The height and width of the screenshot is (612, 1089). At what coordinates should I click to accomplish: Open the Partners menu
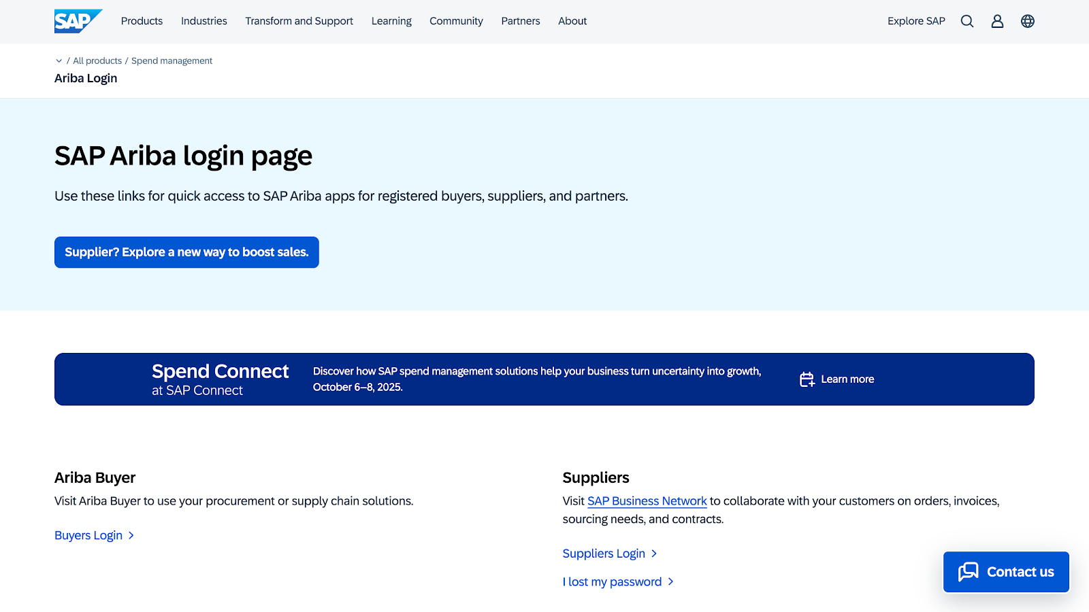click(521, 21)
